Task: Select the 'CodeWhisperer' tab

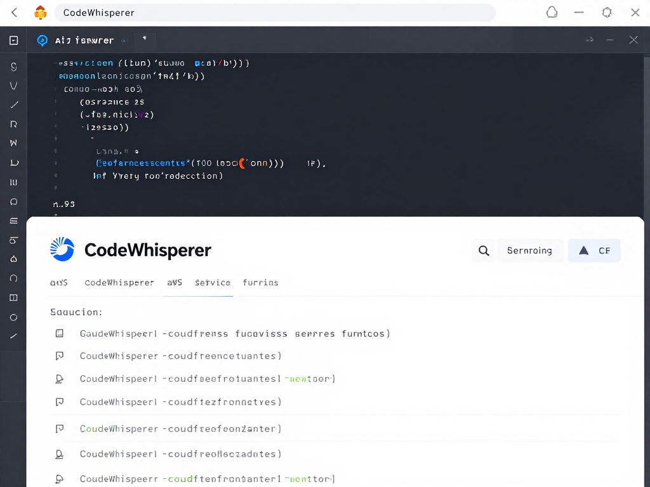Action: click(x=119, y=283)
